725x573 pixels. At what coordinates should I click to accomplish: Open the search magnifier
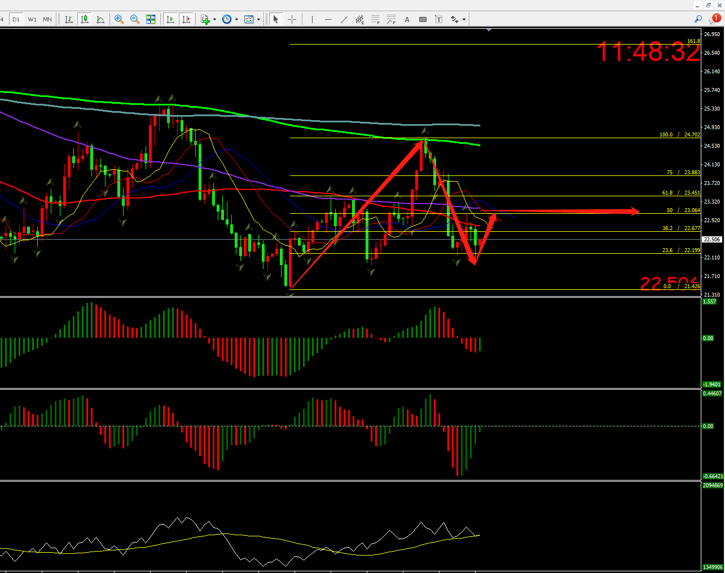698,19
